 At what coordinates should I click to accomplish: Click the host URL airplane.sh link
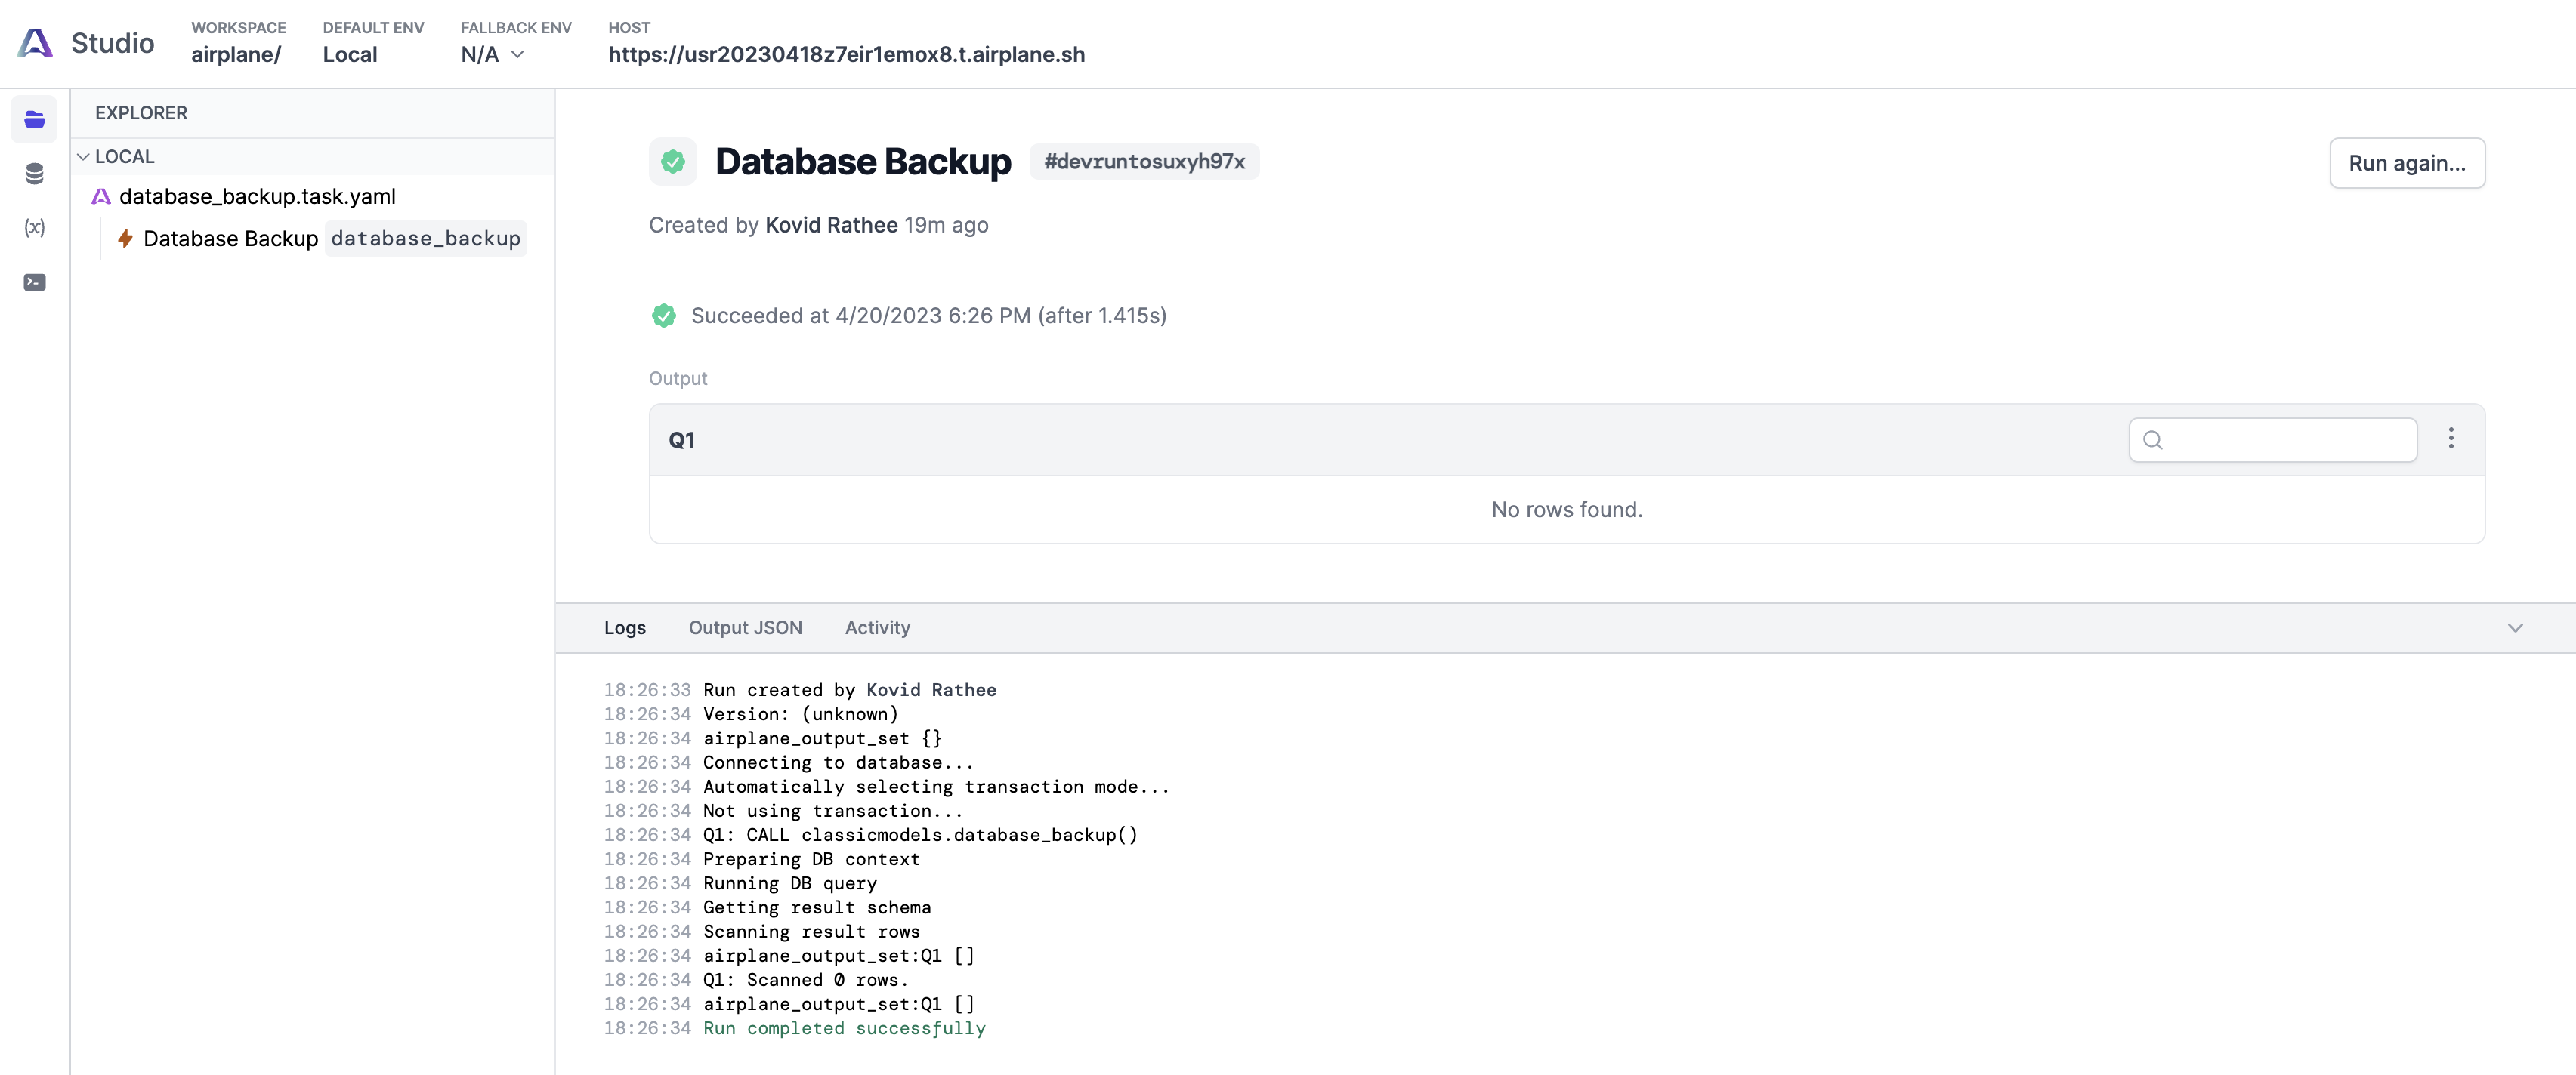tap(846, 55)
